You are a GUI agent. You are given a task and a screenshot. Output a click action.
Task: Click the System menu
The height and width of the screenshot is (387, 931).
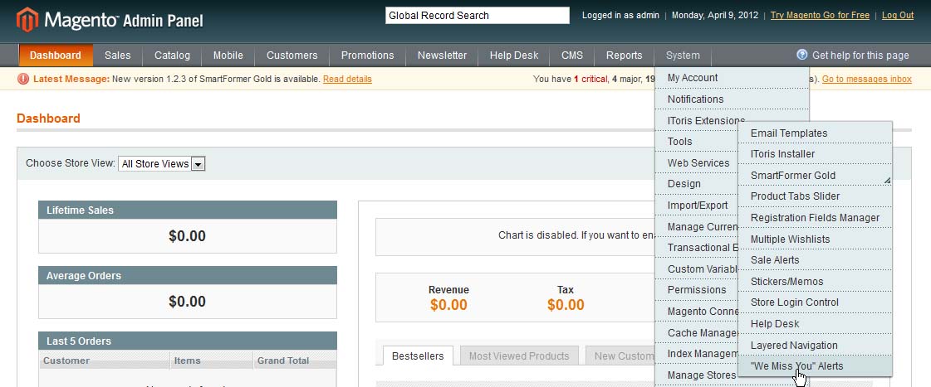click(x=683, y=56)
